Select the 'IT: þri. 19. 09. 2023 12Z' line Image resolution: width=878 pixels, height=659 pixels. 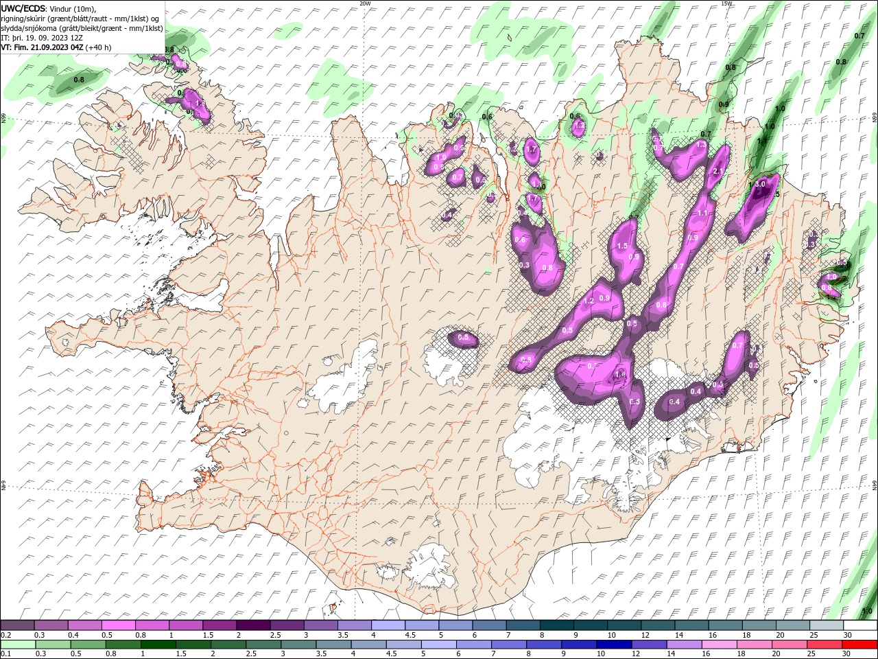coord(42,38)
